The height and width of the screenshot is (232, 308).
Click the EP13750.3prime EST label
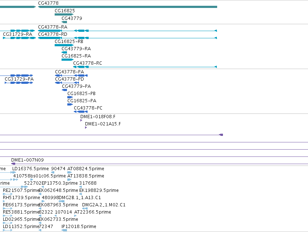pos(60,183)
